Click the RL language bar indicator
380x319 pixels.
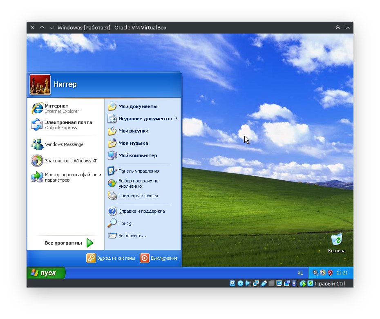[300, 273]
